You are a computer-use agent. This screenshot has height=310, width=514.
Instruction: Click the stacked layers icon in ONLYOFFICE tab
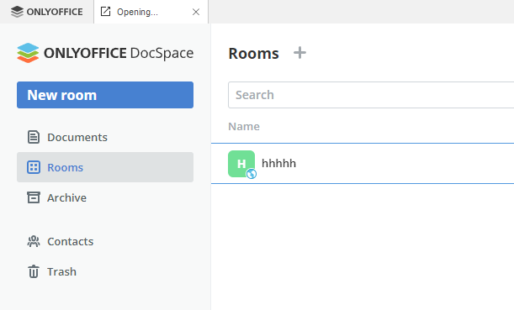click(17, 12)
